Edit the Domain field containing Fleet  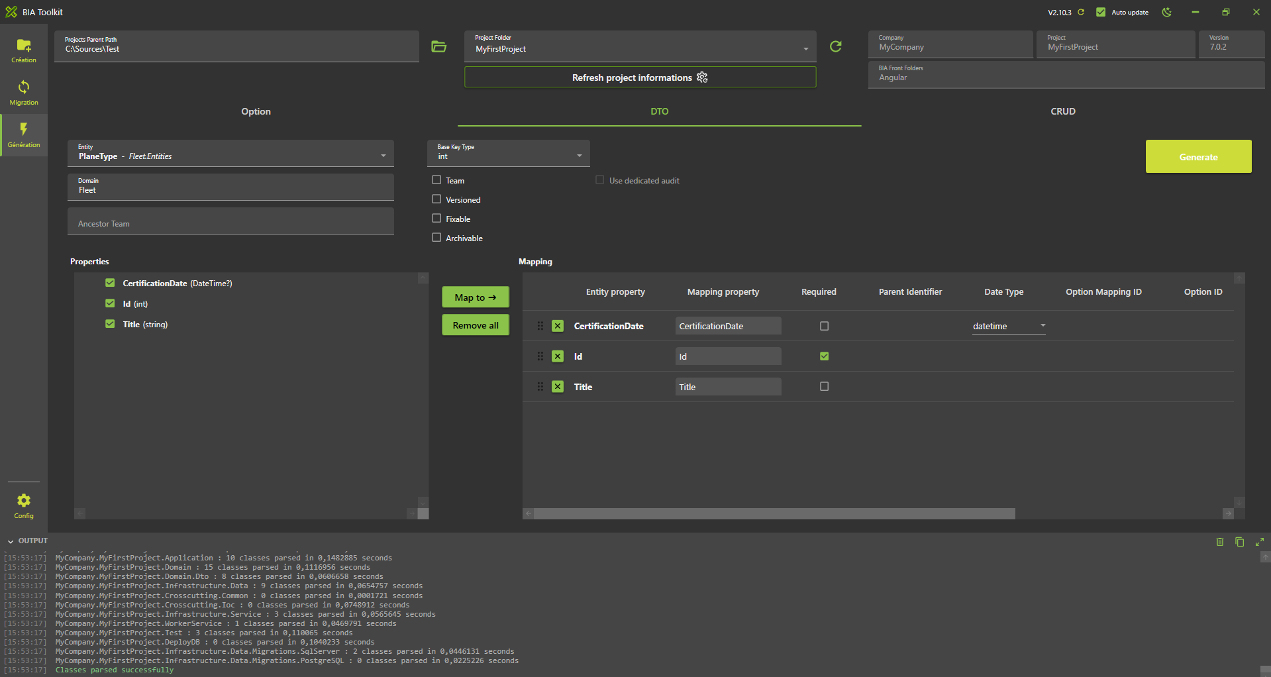(230, 187)
